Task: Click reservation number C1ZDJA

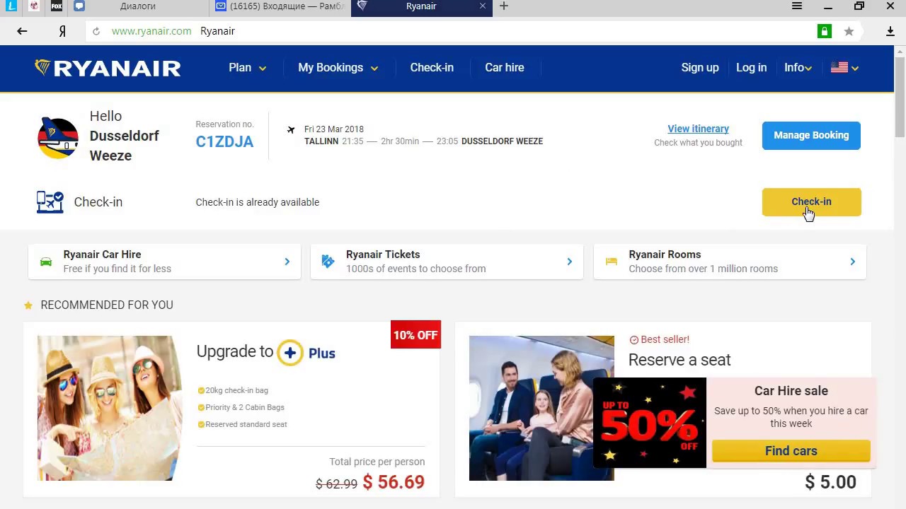Action: (224, 141)
